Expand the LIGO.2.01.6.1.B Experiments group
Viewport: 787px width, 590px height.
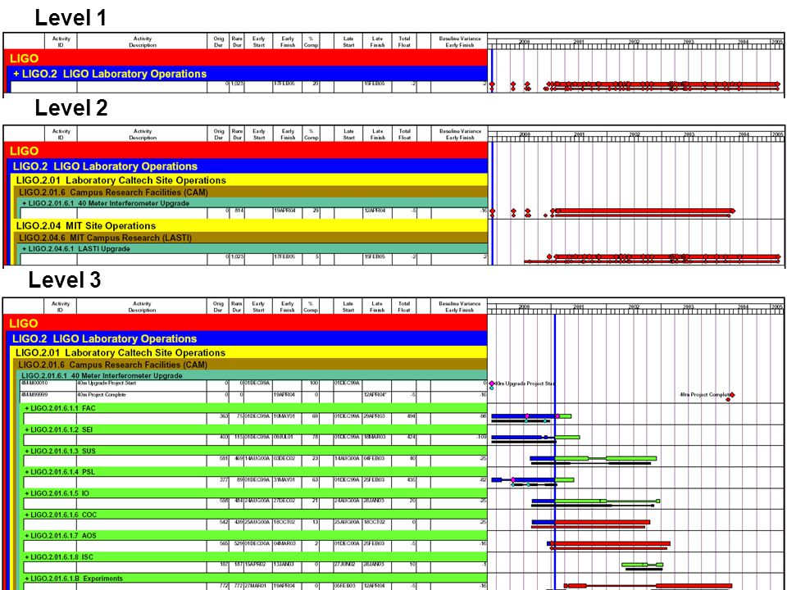click(27, 579)
